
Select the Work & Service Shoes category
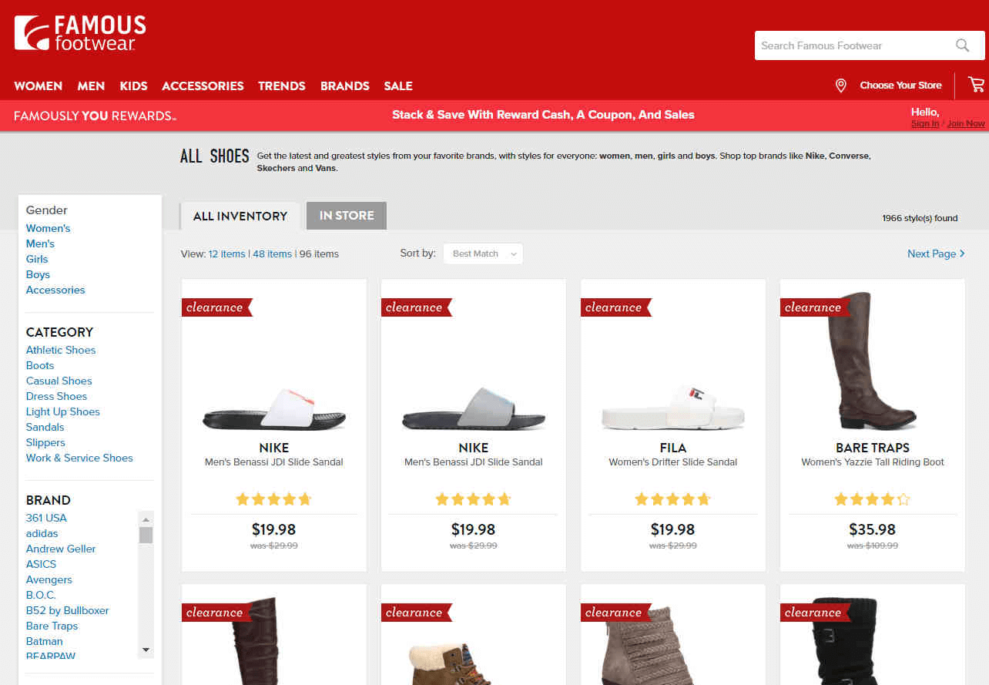(79, 458)
